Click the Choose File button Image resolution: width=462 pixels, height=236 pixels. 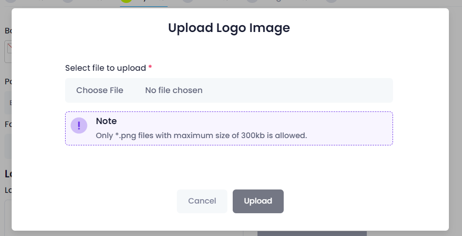[100, 90]
